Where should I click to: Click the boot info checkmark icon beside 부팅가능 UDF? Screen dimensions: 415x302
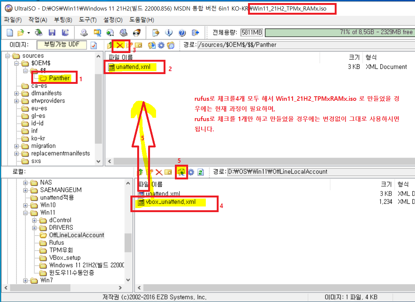point(94,46)
